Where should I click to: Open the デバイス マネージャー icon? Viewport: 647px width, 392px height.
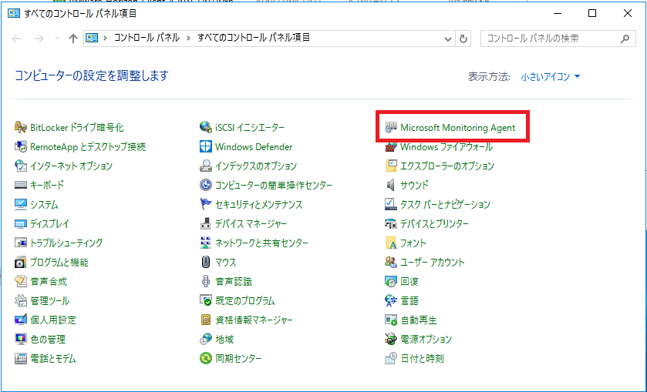[x=205, y=224]
